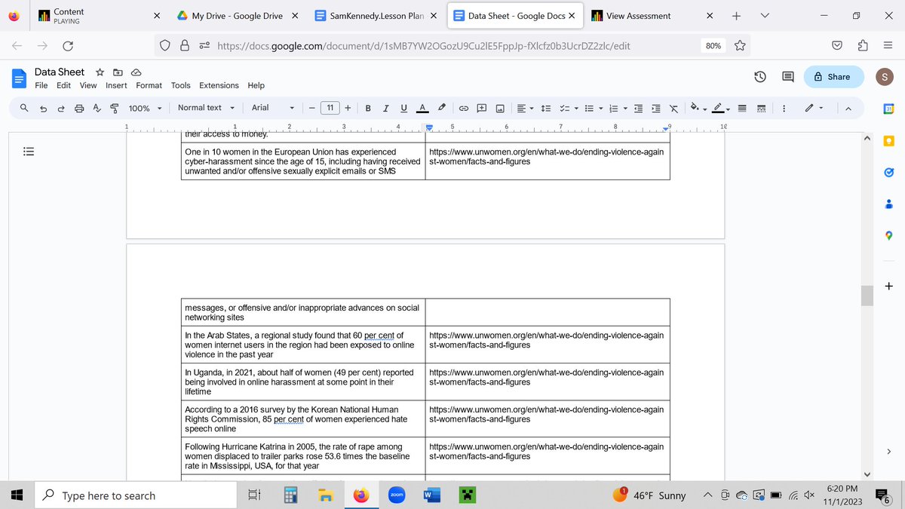
Task: Open Google Calendar in the side panel
Action: pyautogui.click(x=888, y=108)
